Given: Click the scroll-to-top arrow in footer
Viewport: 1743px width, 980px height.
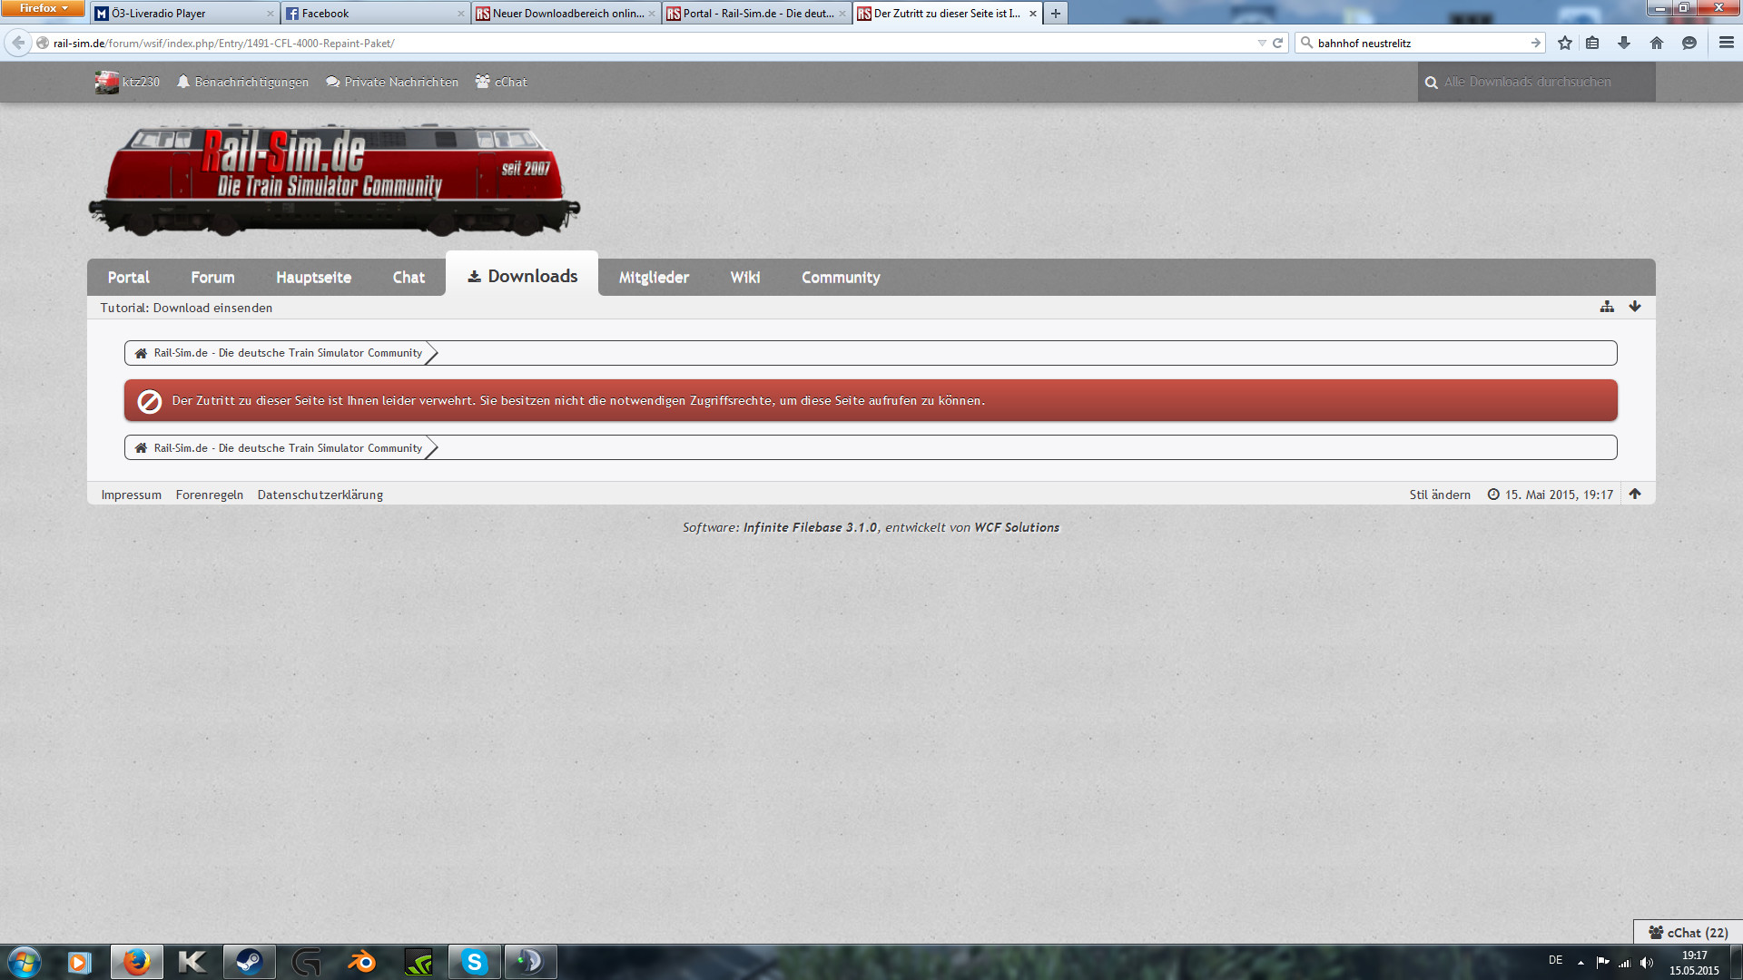Looking at the screenshot, I should pyautogui.click(x=1635, y=494).
